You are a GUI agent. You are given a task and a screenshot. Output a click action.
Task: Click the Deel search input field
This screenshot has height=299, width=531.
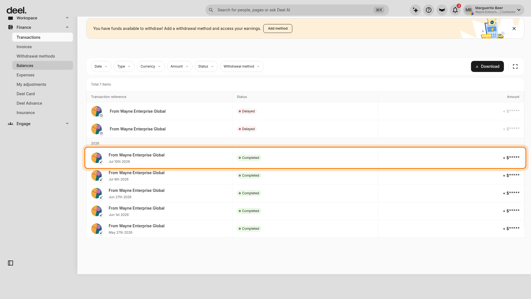point(297,10)
